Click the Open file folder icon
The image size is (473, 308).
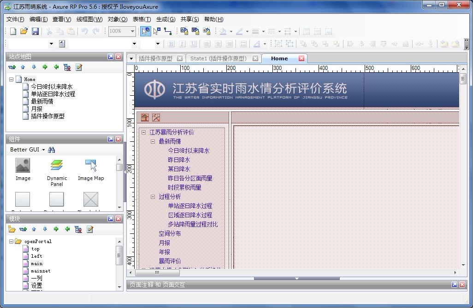pos(24,31)
